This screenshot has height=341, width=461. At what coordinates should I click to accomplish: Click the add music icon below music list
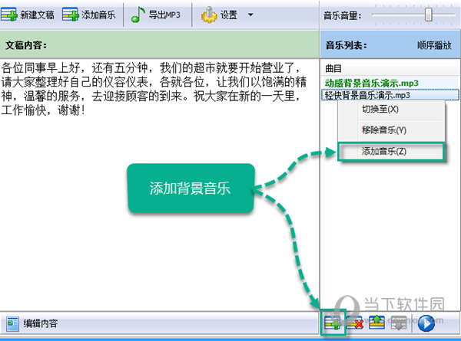333,323
